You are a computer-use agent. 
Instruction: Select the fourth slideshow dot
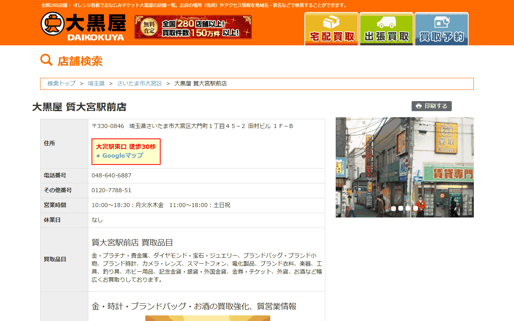pos(416,208)
